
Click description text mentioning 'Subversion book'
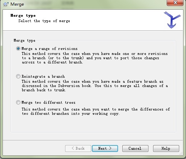coord(95,86)
